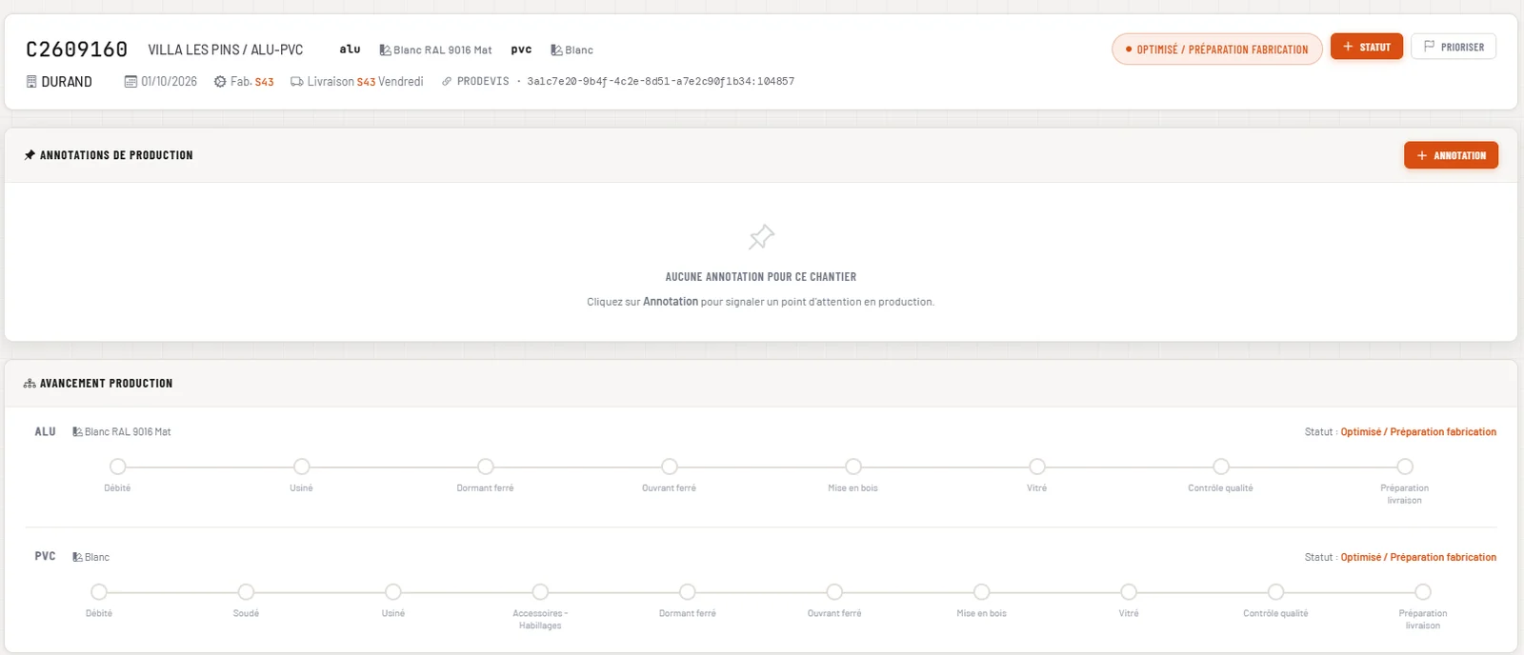Click the color icon beside header pvc Blanc
The height and width of the screenshot is (655, 1524).
click(x=556, y=50)
